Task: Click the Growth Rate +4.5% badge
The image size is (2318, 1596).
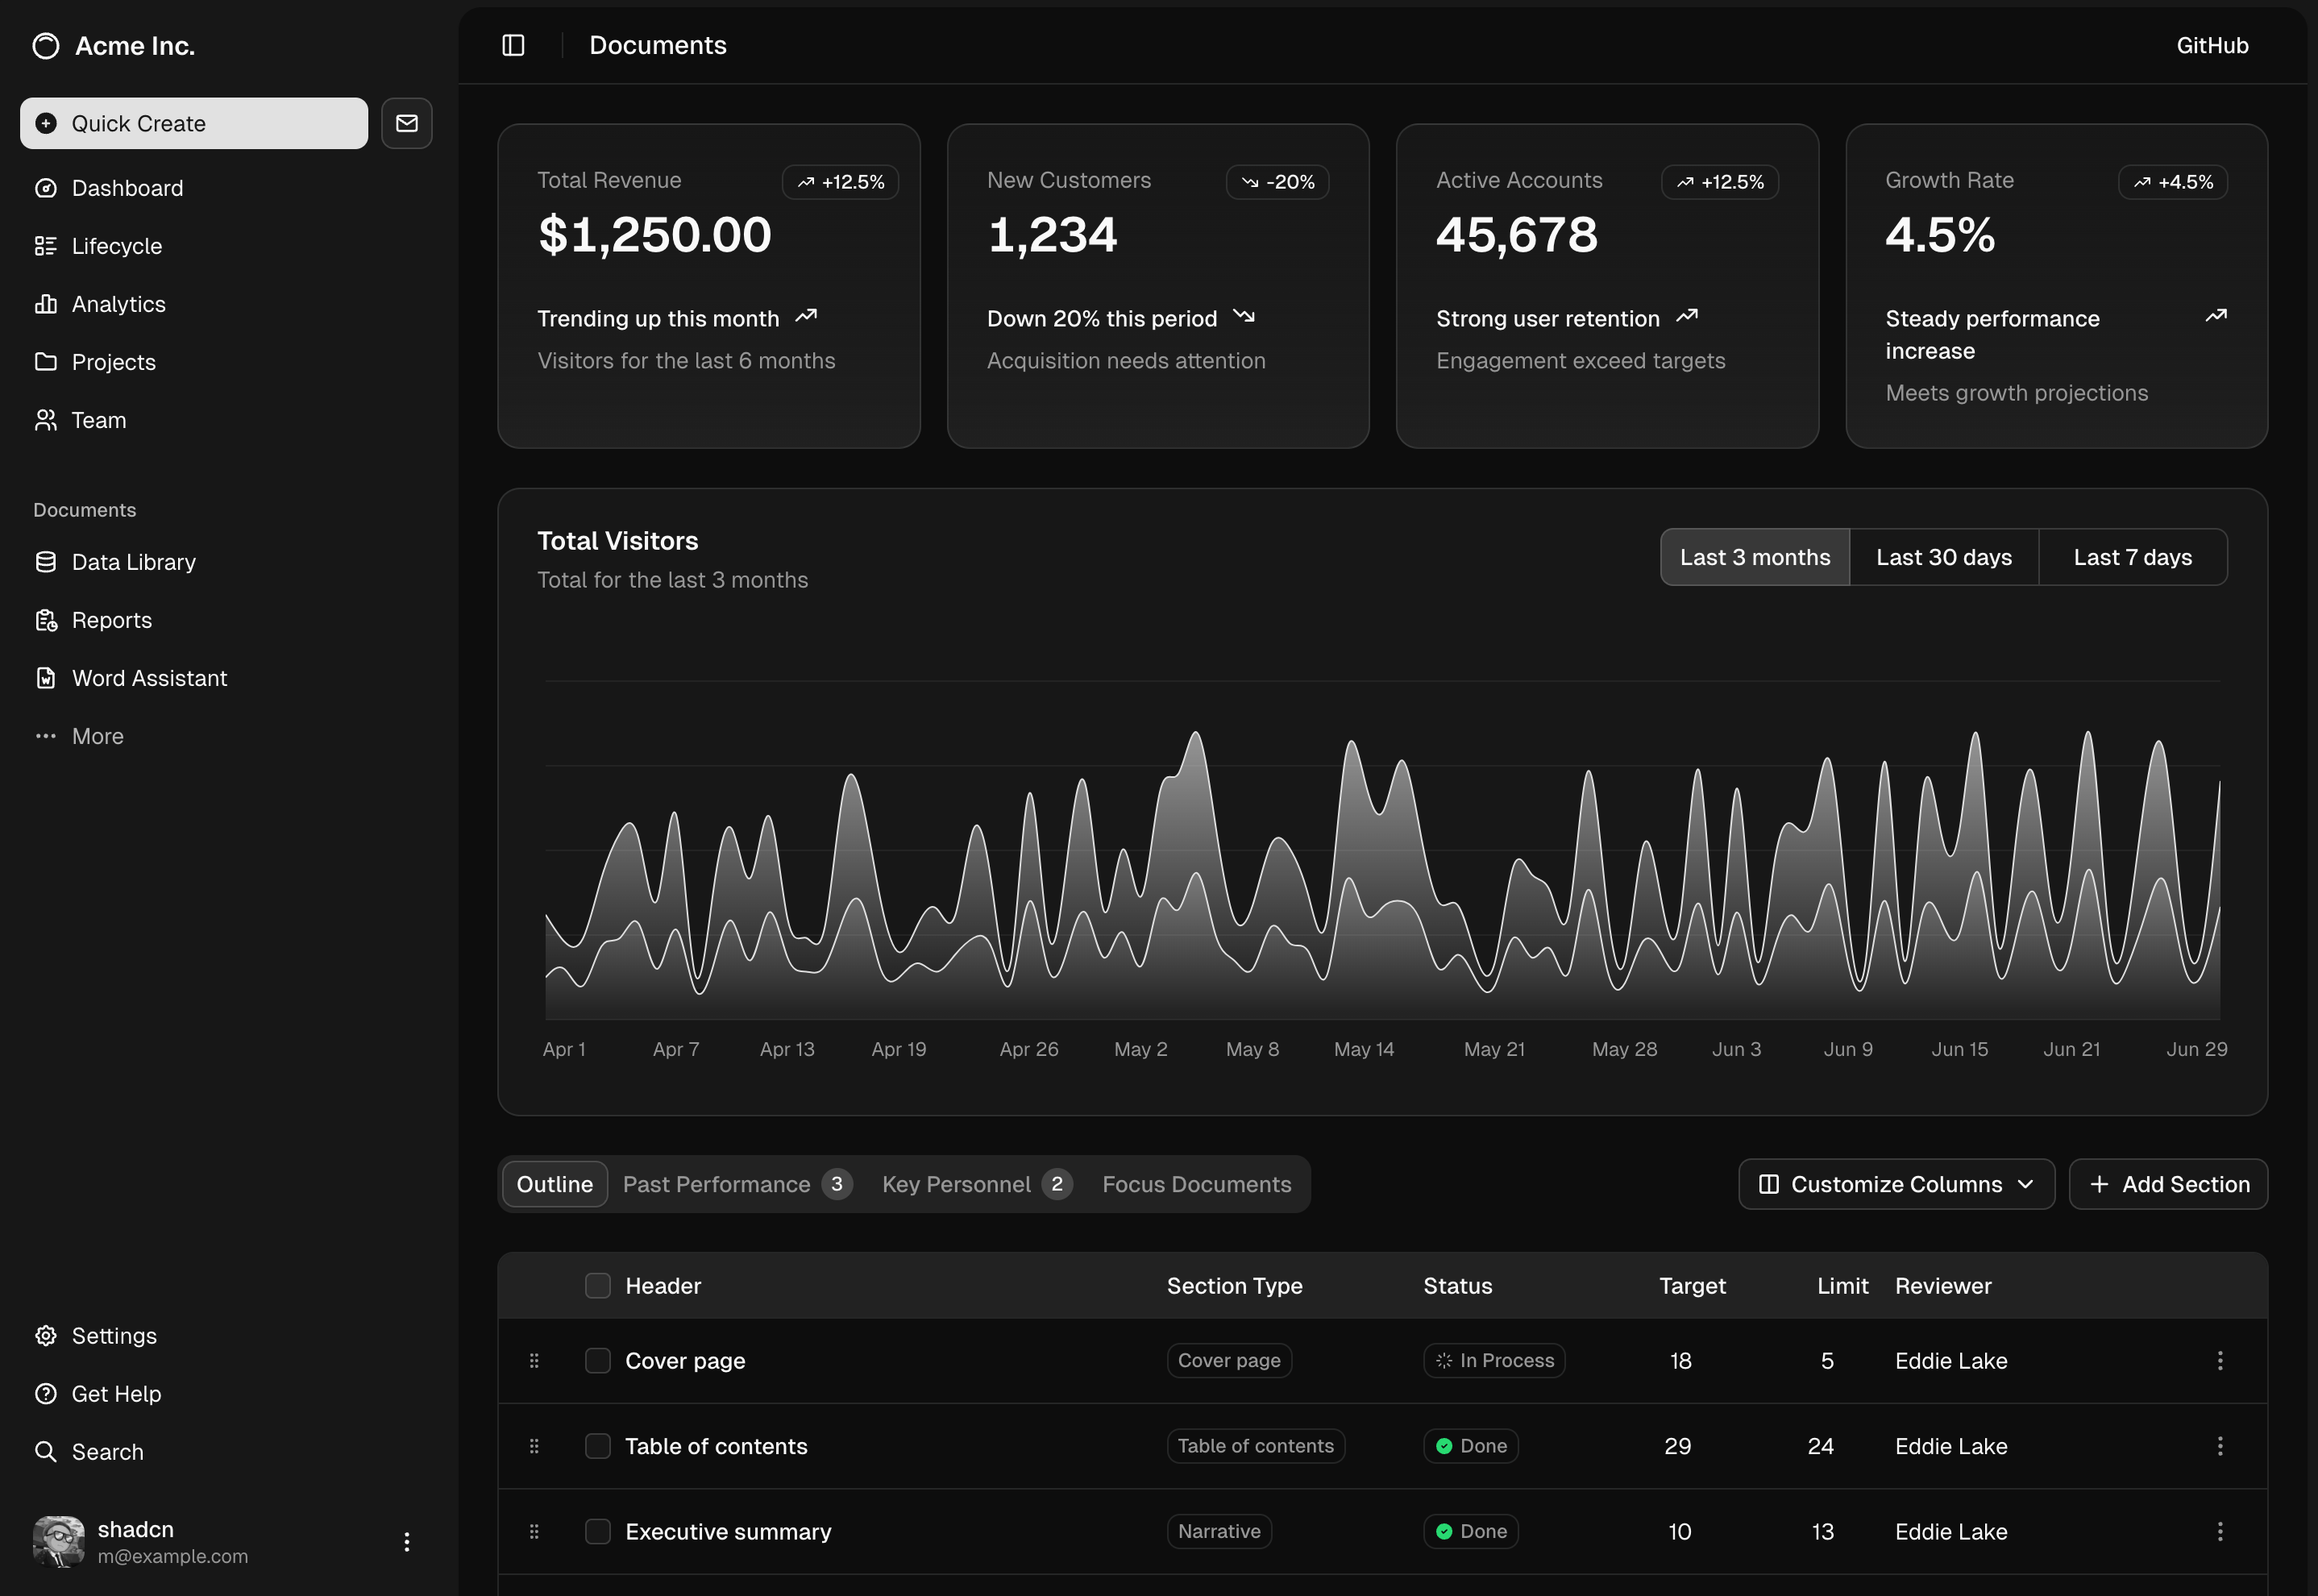Action: [x=2172, y=182]
